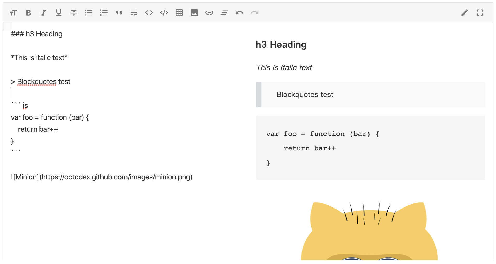Insert a numbered list

[x=104, y=12]
